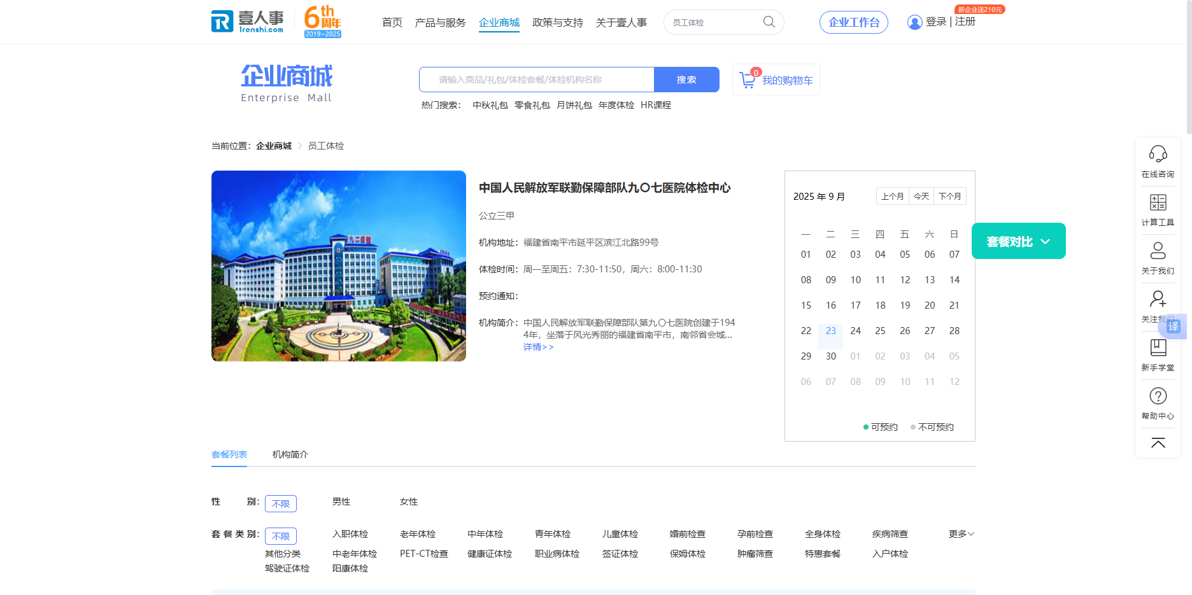Click the 企业商城 Enterprise Mall logo
The width and height of the screenshot is (1192, 595).
[x=287, y=83]
